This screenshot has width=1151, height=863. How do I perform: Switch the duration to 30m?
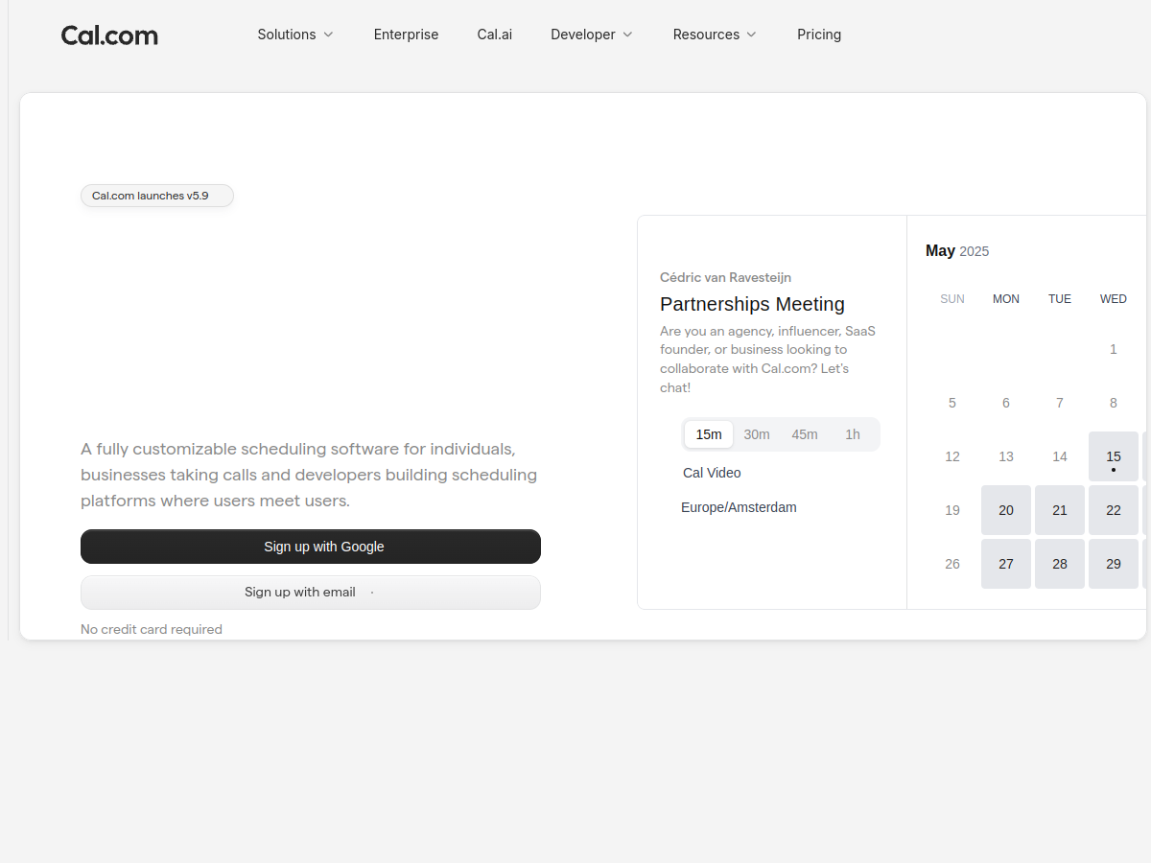coord(757,434)
